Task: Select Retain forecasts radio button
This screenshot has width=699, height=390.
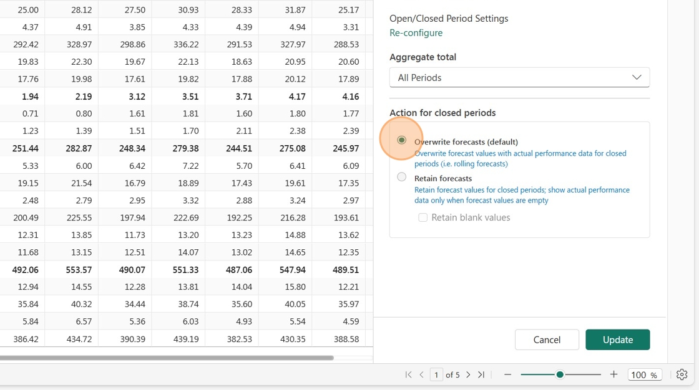Action: (402, 177)
